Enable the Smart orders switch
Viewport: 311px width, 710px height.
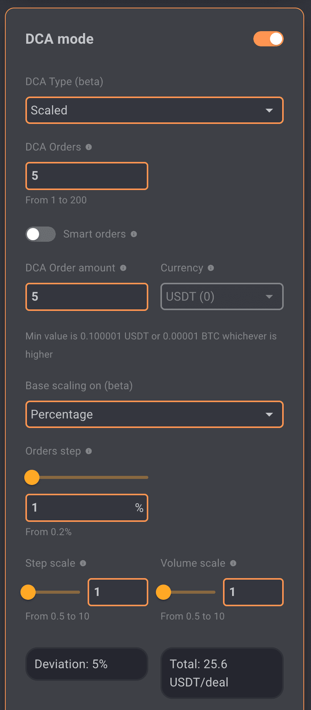pyautogui.click(x=41, y=234)
